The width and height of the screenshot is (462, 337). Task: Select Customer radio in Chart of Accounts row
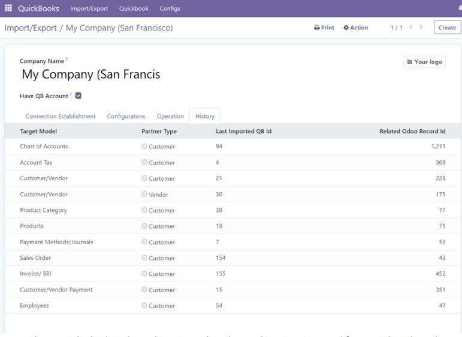click(x=144, y=146)
